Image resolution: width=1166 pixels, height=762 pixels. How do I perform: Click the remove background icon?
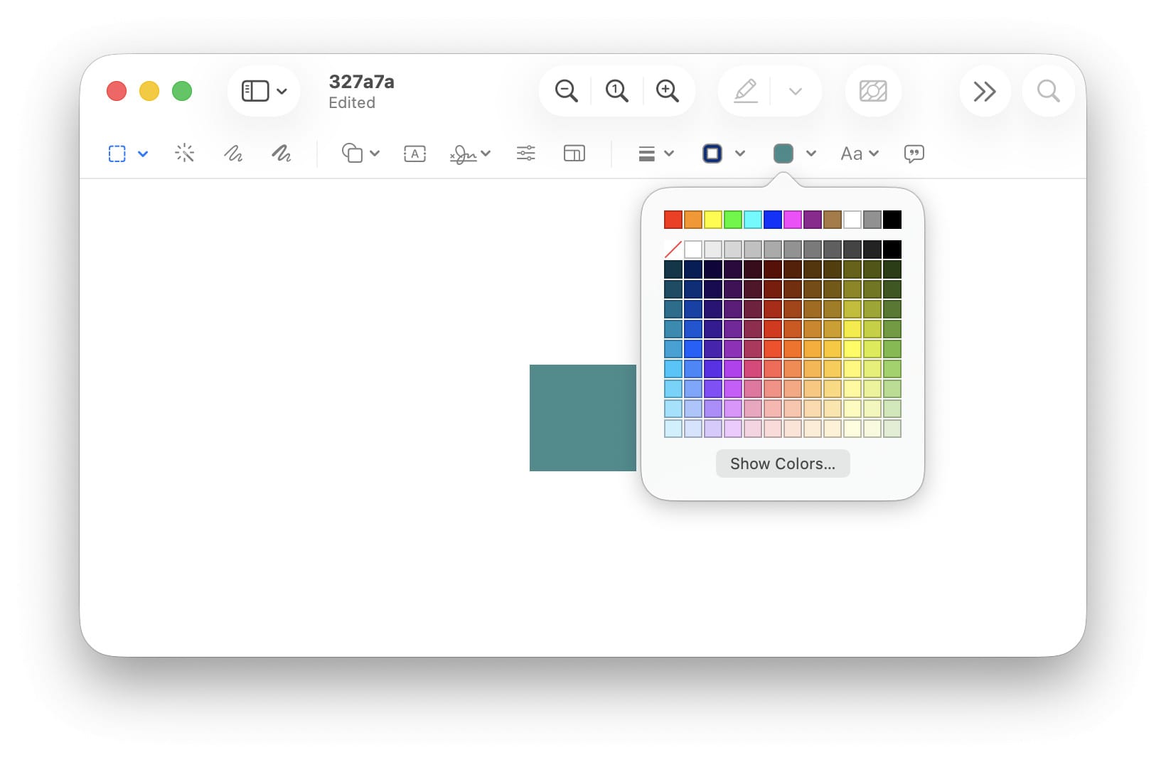click(873, 91)
